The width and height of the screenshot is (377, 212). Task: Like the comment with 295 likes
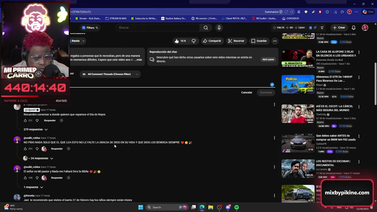pyautogui.click(x=25, y=149)
